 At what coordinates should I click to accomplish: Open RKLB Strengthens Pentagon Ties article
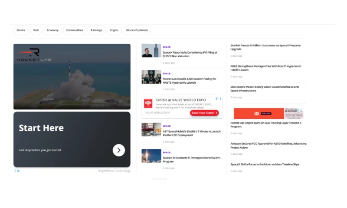click(x=266, y=68)
